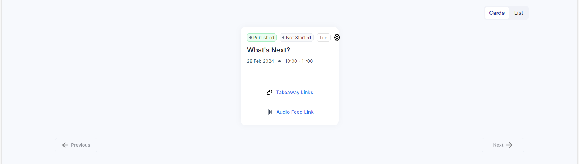Viewport: 579px width, 164px height.
Task: Click the right arrow icon on Next
Action: (x=509, y=145)
